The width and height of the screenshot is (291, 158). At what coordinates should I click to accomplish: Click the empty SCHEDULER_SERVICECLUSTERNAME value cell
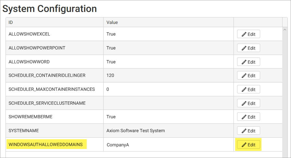(x=168, y=103)
